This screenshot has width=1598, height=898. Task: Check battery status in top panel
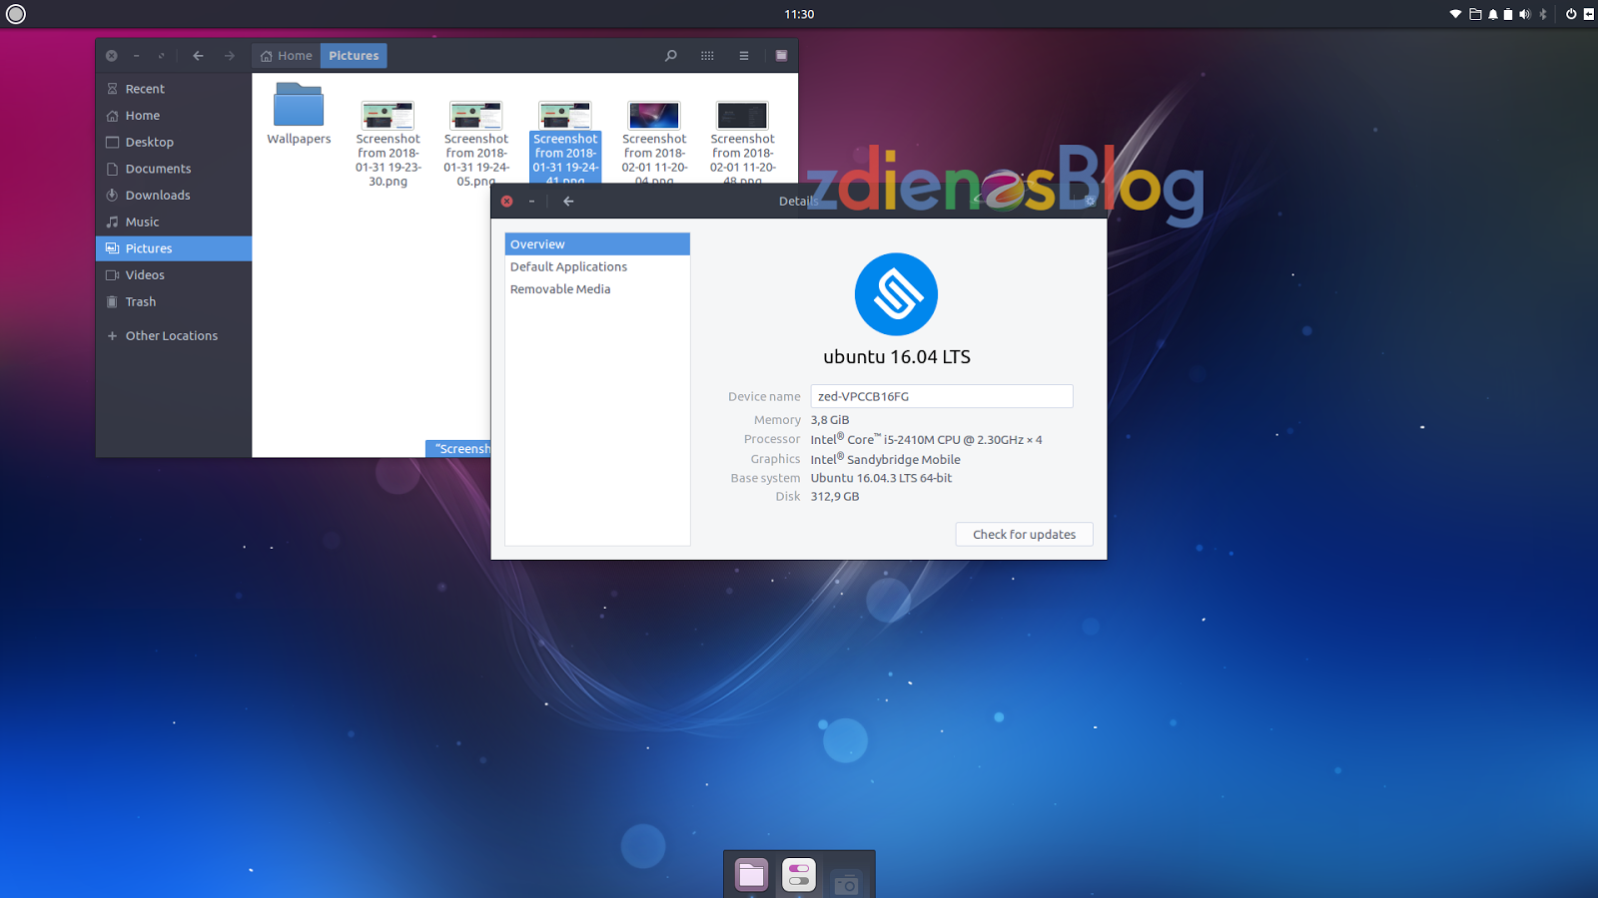point(1508,14)
